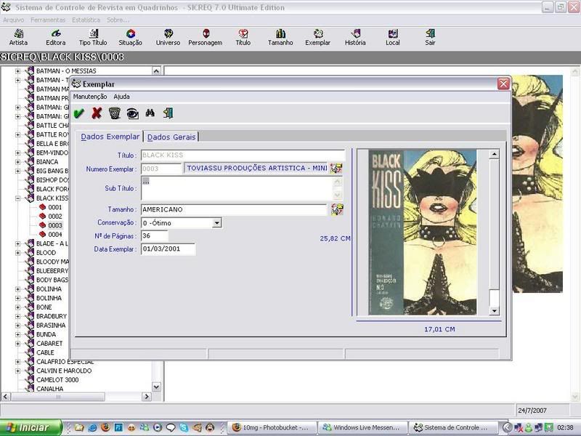
Task: Open the Conservação dropdown arrow
Action: coord(216,223)
